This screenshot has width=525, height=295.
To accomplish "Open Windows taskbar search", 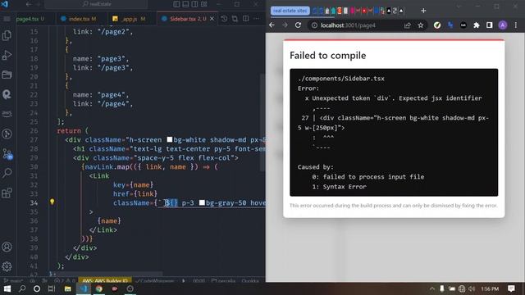I will click(22, 288).
